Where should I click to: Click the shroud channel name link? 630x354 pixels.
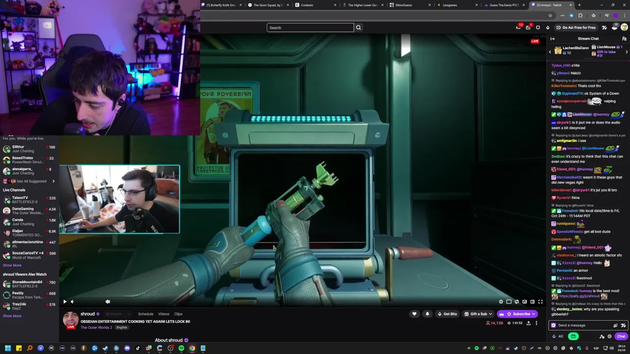(88, 314)
